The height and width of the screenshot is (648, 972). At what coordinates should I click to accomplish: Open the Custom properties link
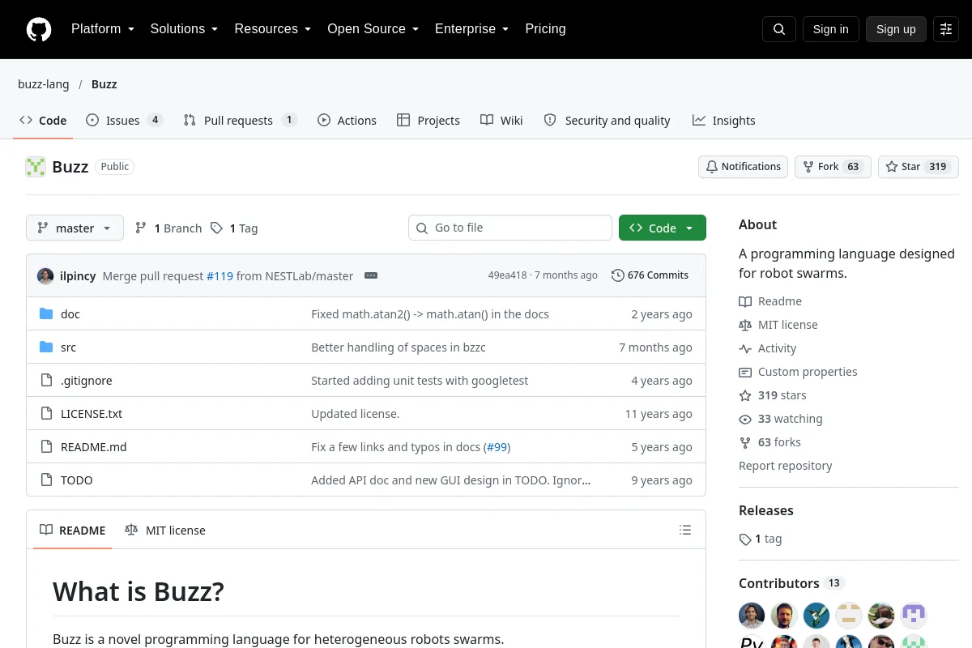798,372
